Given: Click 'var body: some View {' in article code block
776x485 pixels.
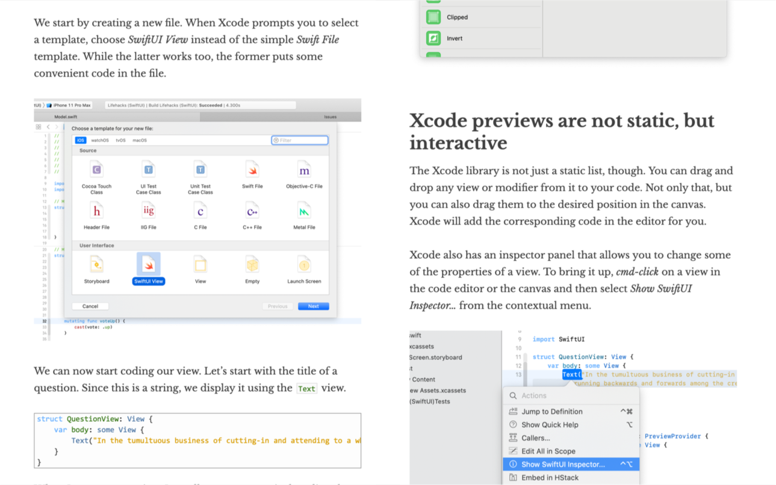Looking at the screenshot, I should coord(99,430).
